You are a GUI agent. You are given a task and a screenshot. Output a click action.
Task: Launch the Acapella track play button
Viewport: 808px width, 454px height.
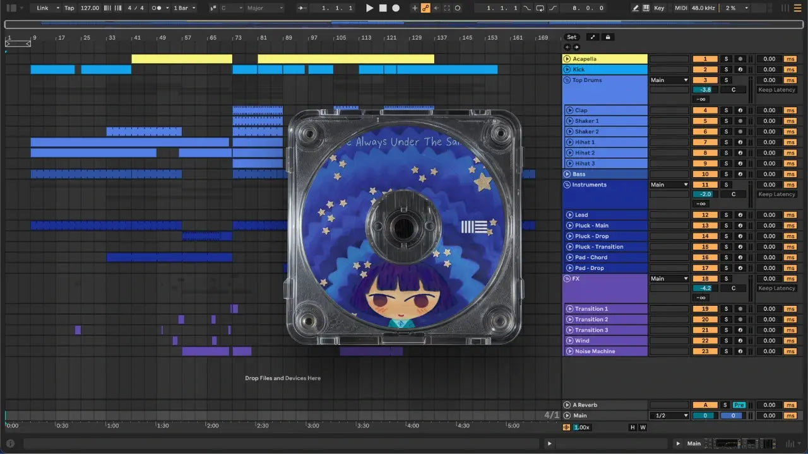coord(567,59)
